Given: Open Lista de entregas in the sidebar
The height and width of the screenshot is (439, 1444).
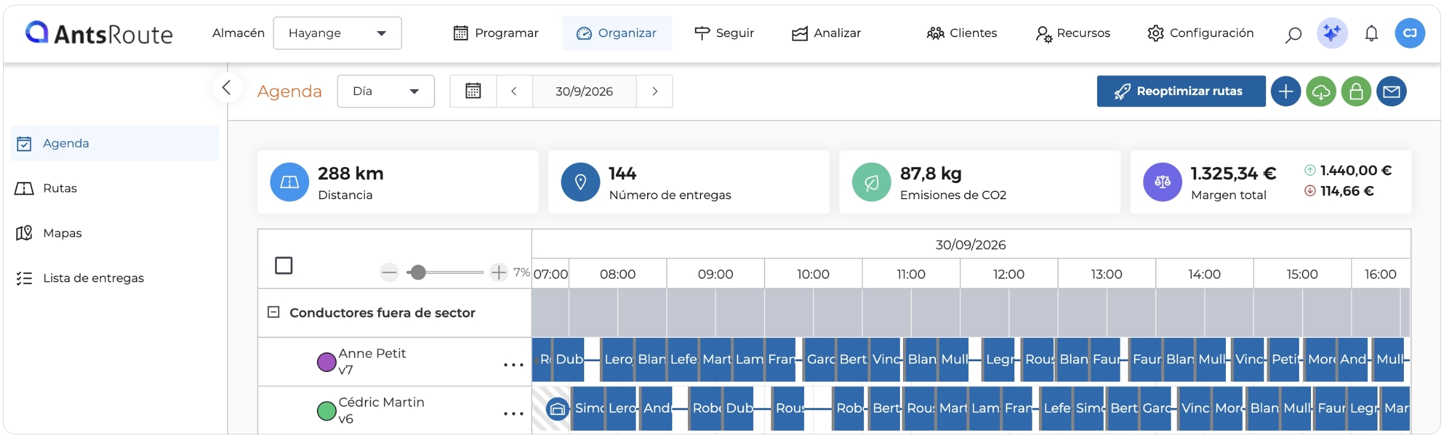Looking at the screenshot, I should click(x=115, y=278).
